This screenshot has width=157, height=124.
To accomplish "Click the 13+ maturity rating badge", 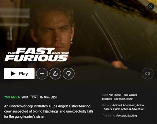I will [x=34, y=97].
